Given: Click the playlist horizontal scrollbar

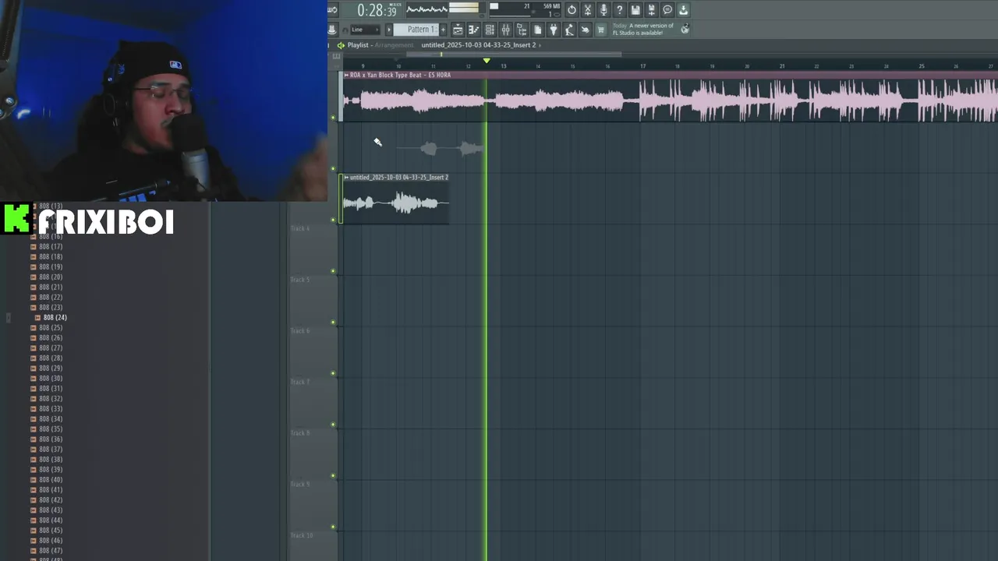Looking at the screenshot, I should click(x=514, y=55).
